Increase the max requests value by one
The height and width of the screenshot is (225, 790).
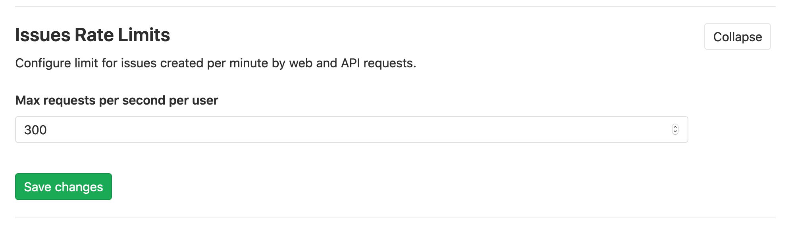click(x=675, y=127)
